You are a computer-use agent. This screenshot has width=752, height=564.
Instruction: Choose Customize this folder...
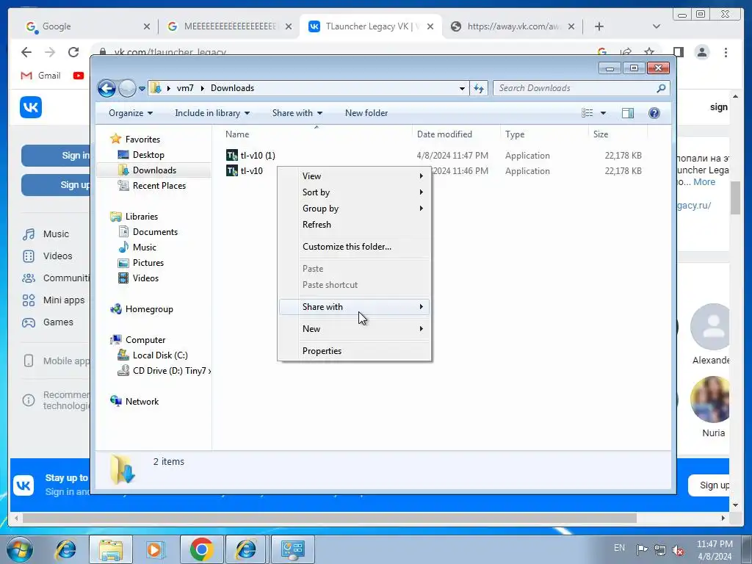pyautogui.click(x=355, y=247)
